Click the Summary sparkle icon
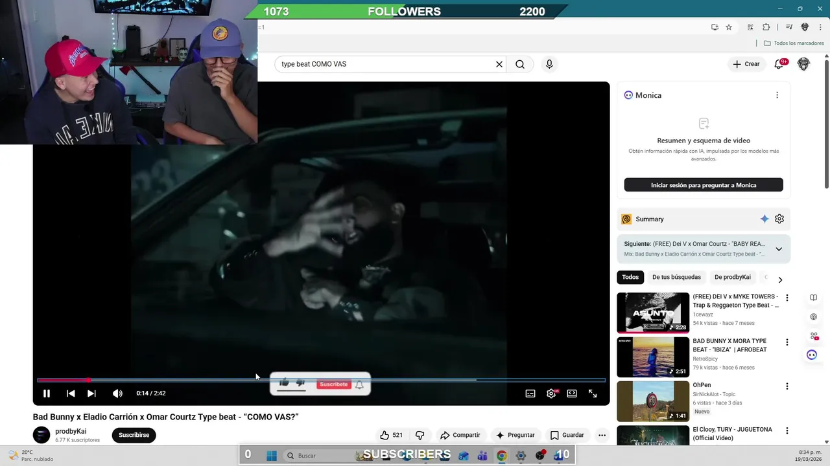Screen dimensions: 830x466 click(x=765, y=219)
